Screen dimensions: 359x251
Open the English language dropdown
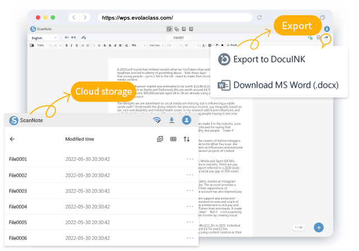(x=44, y=38)
